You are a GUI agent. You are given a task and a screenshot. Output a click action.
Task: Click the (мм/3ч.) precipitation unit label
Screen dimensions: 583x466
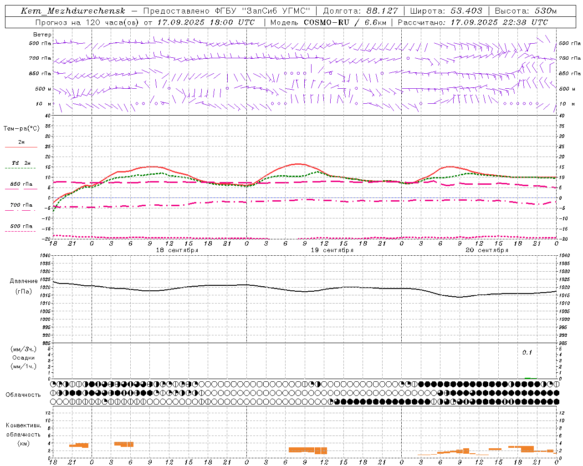tap(24, 349)
